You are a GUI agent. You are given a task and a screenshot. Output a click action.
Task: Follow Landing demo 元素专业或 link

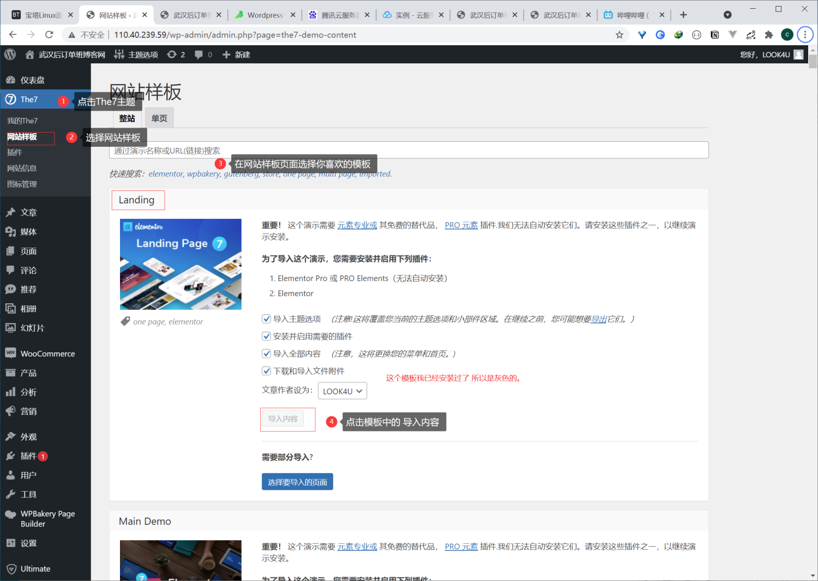pyautogui.click(x=357, y=225)
